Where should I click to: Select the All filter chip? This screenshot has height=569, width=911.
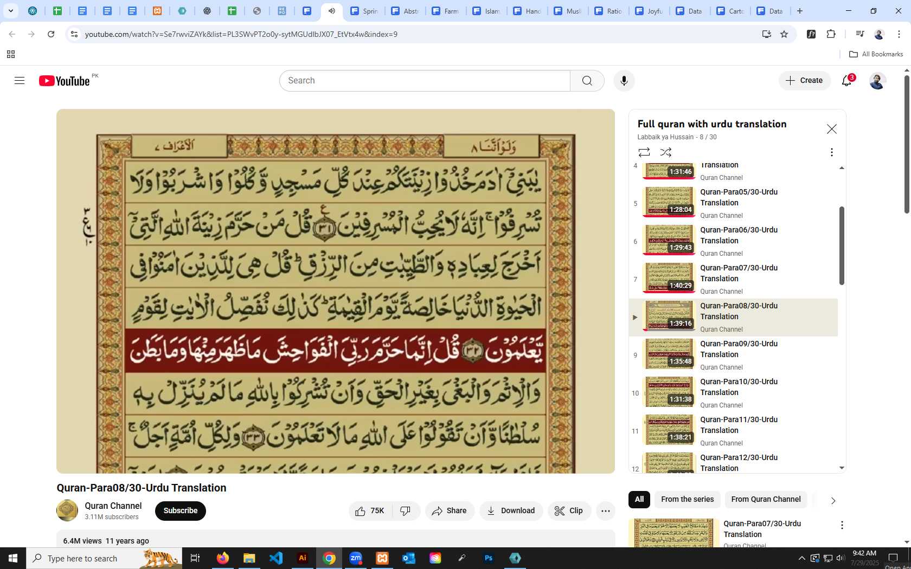pos(639,500)
